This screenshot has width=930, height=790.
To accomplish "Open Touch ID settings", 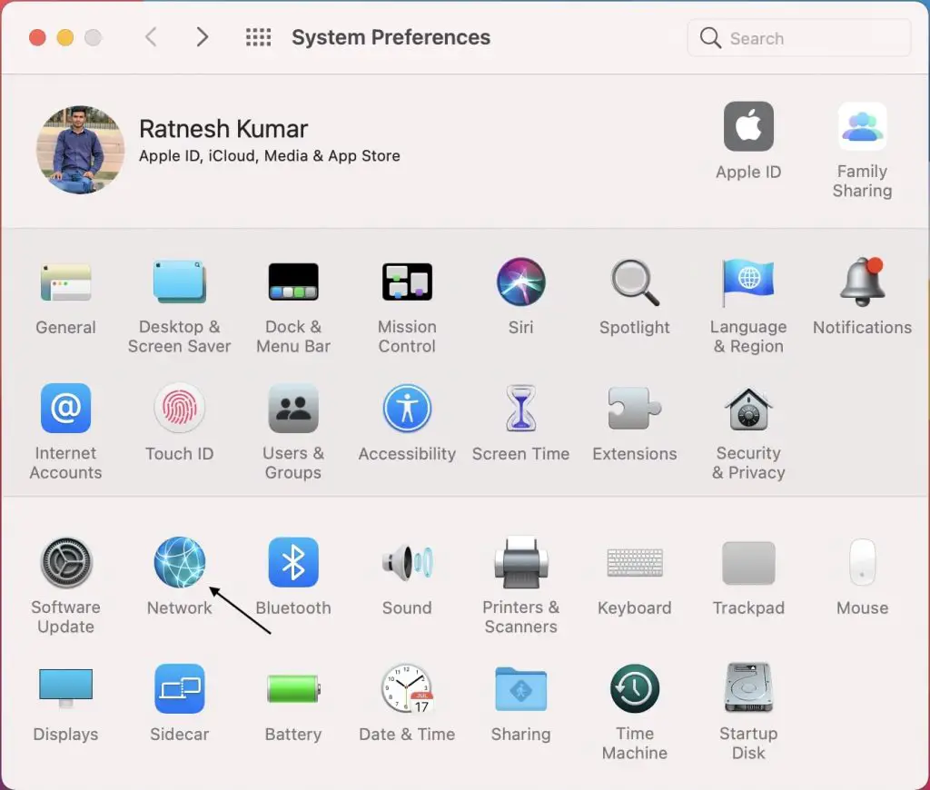I will (x=179, y=408).
